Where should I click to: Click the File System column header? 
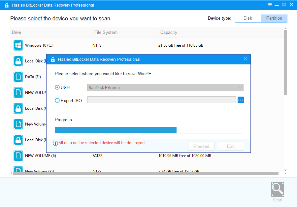click(x=125, y=32)
